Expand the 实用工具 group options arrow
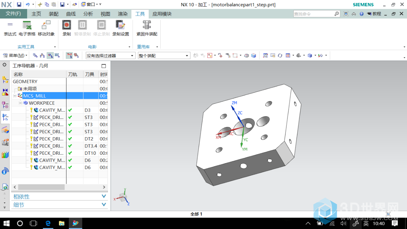The height and width of the screenshot is (229, 407). pos(54,47)
